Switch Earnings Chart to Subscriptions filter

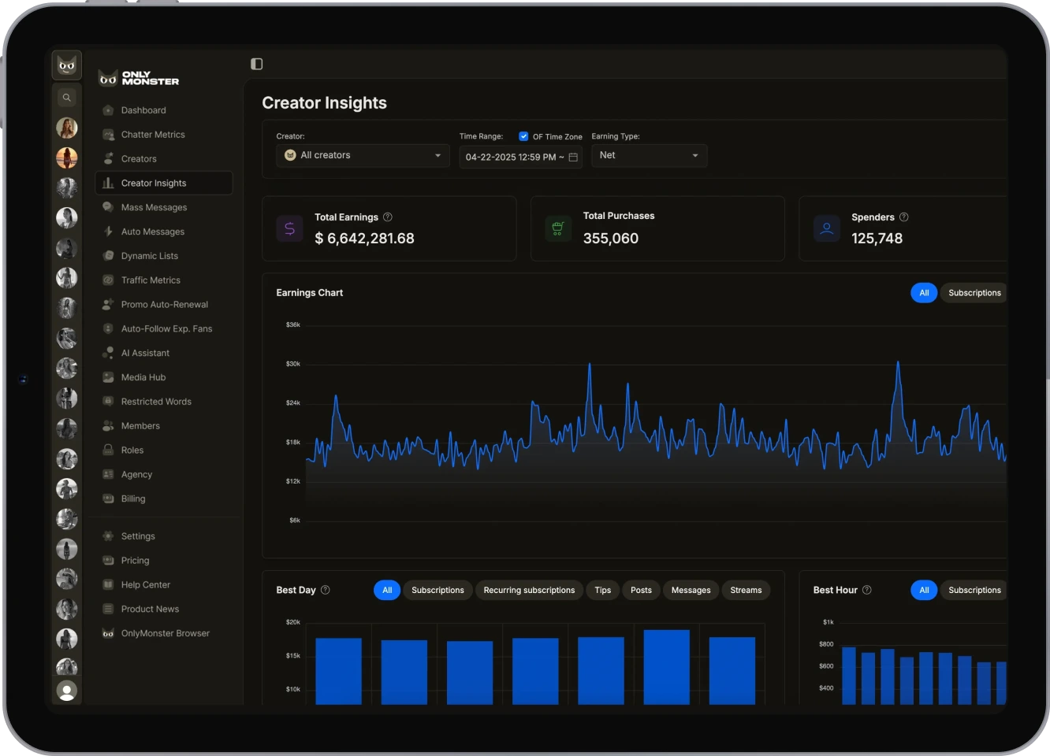click(x=974, y=293)
